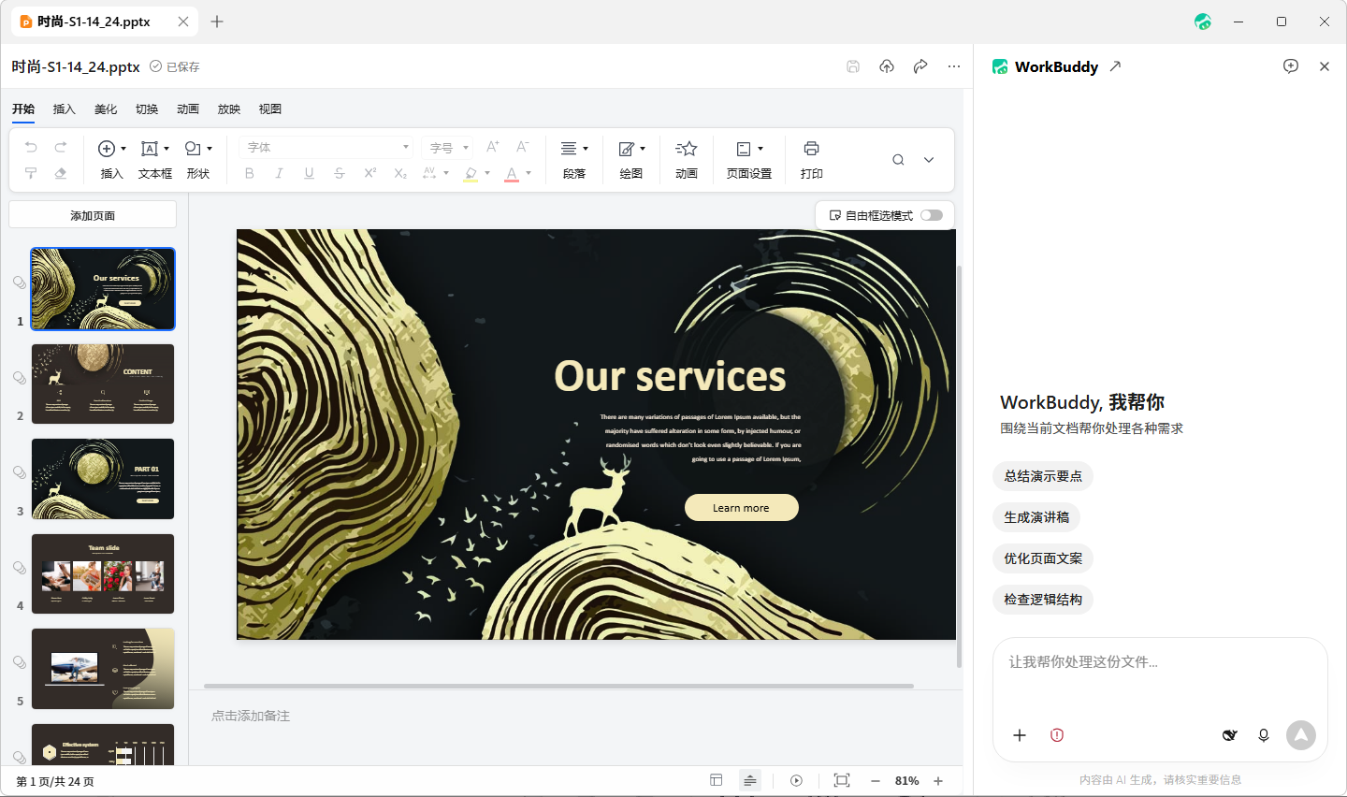Toggle the 自由框选模式 switch
Image resolution: width=1347 pixels, height=797 pixels.
tap(931, 215)
